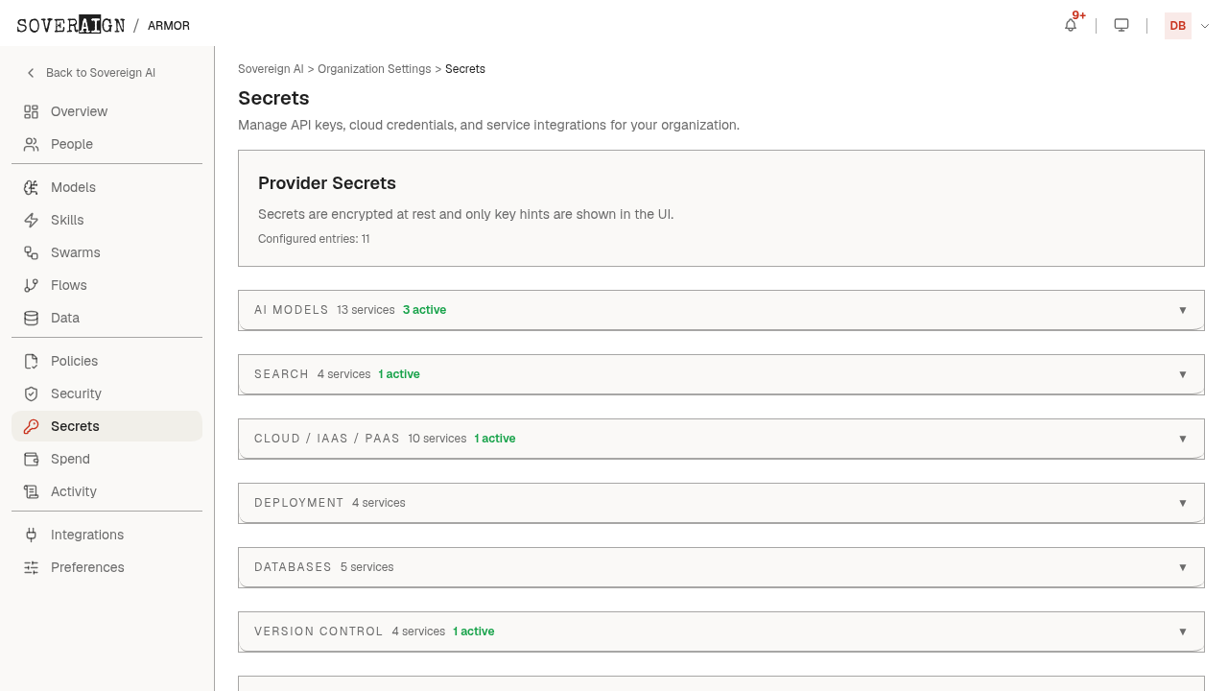Click the Activity scroll icon

pos(32,491)
